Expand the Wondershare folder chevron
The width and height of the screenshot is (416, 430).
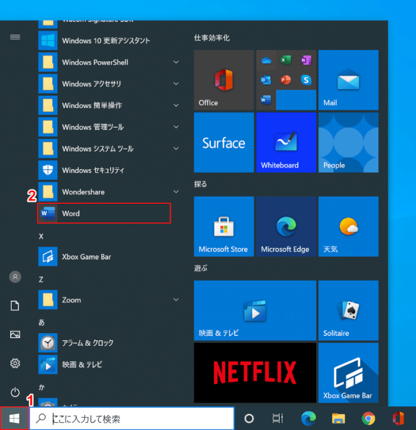click(176, 192)
